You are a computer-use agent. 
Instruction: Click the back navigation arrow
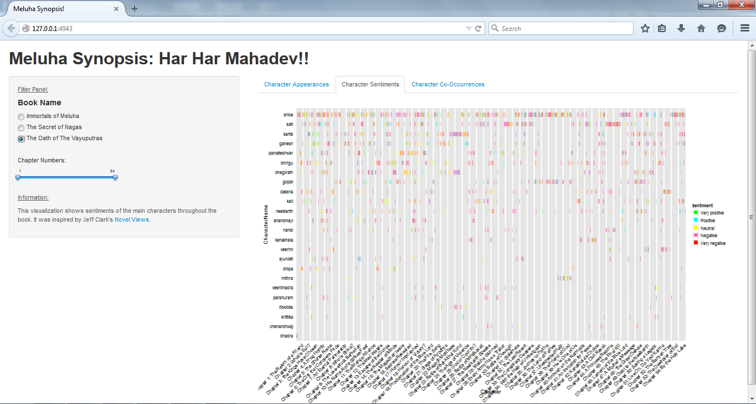(x=11, y=28)
